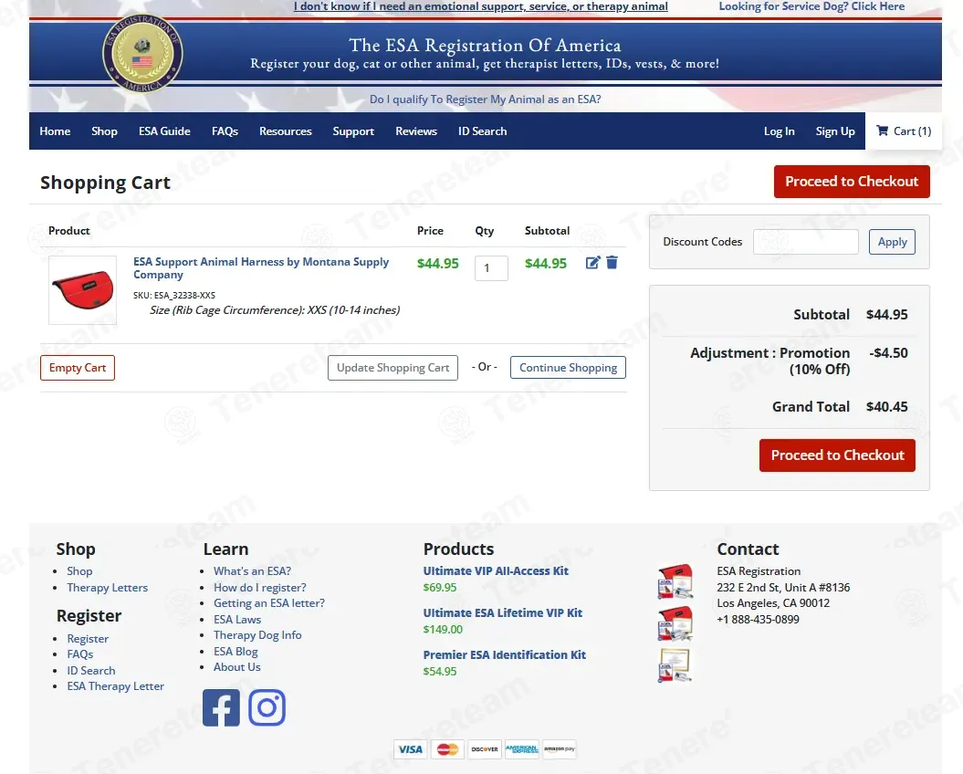Click Continue Shopping button
Viewport: 963px width, 774px height.
tap(568, 367)
